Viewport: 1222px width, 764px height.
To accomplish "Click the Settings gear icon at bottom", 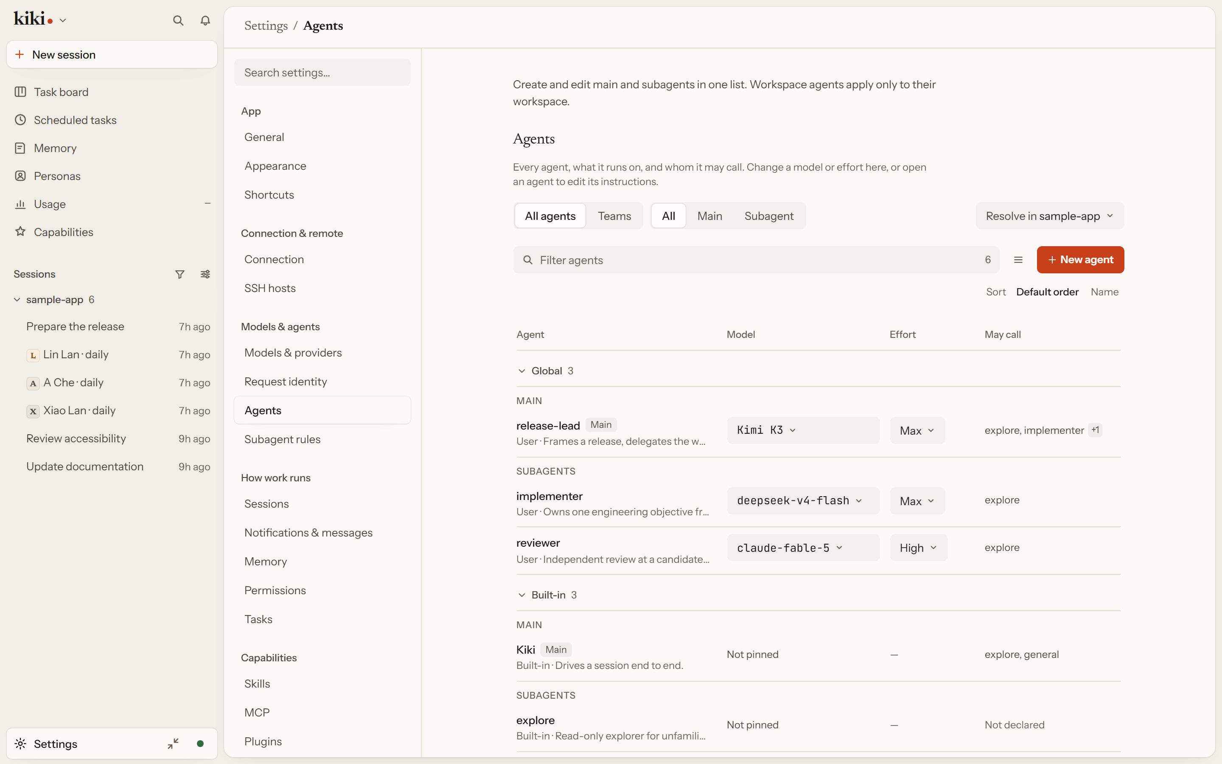I will pos(20,743).
